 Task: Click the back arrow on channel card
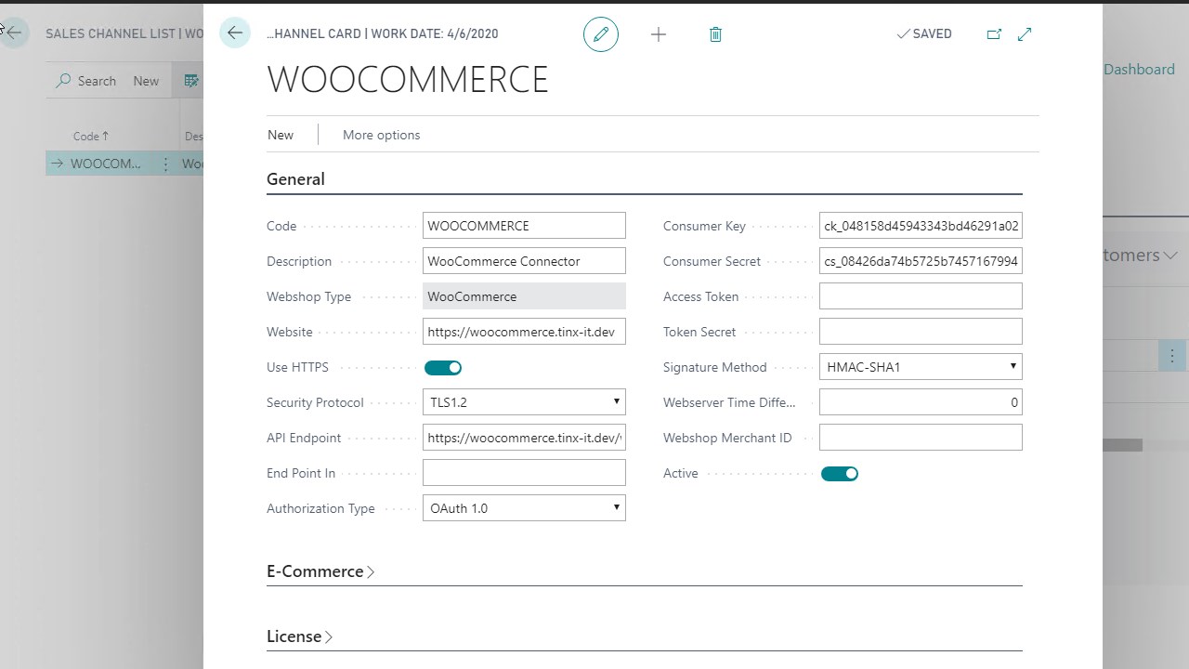tap(235, 33)
